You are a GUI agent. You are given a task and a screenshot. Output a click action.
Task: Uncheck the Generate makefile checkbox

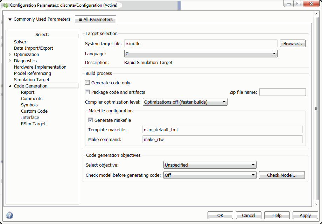pyautogui.click(x=90, y=120)
